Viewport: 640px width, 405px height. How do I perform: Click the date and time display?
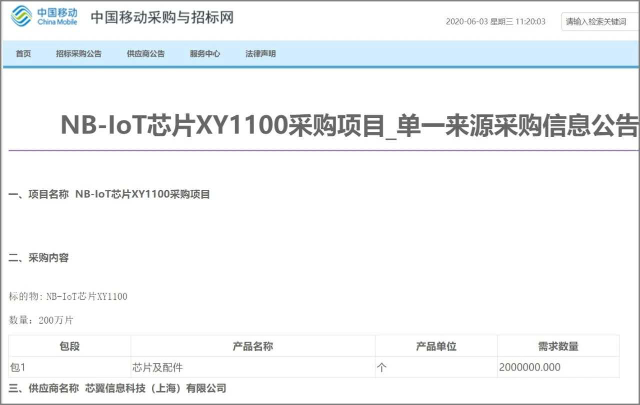click(495, 21)
